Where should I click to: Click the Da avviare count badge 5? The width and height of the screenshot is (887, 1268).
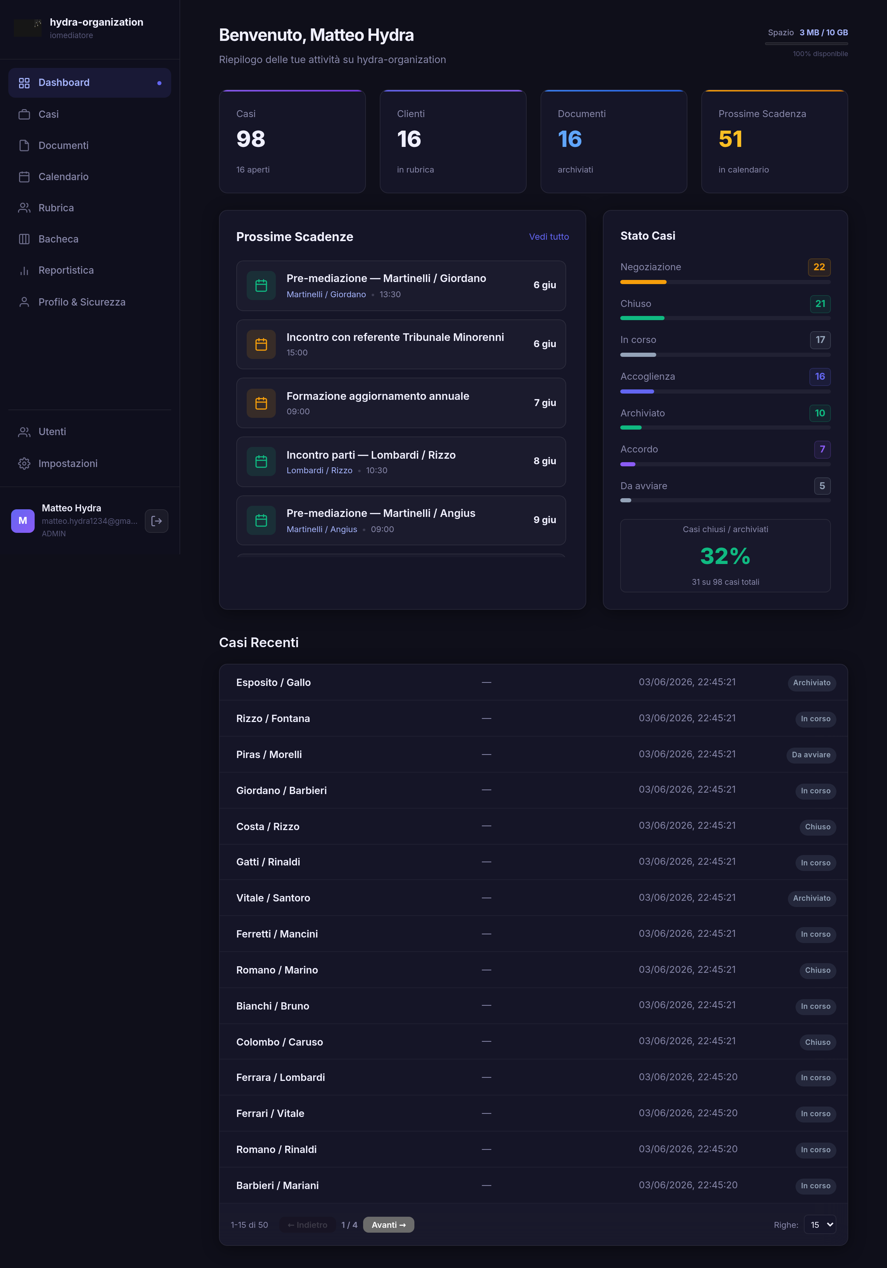(822, 486)
